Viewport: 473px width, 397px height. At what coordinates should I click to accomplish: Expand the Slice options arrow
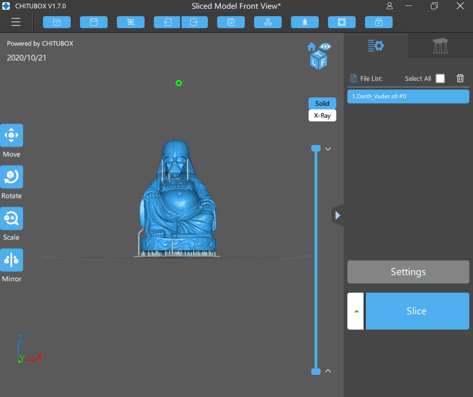coord(356,311)
